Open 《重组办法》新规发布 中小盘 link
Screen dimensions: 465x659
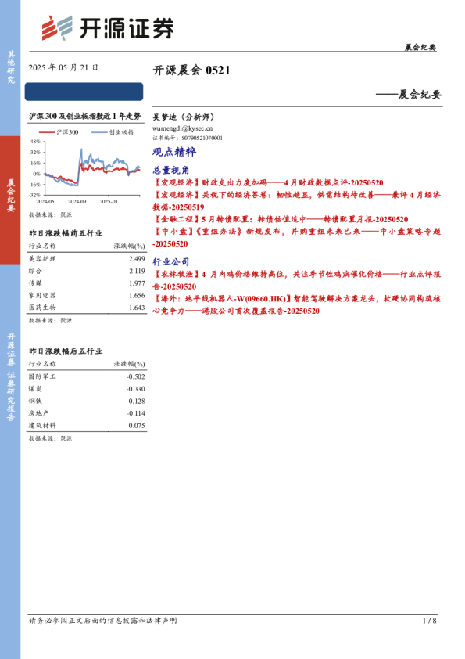[297, 237]
